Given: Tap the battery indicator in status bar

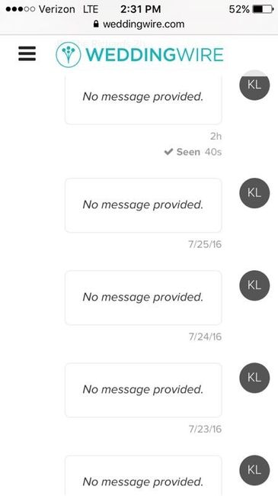Looking at the screenshot, I should click(263, 9).
